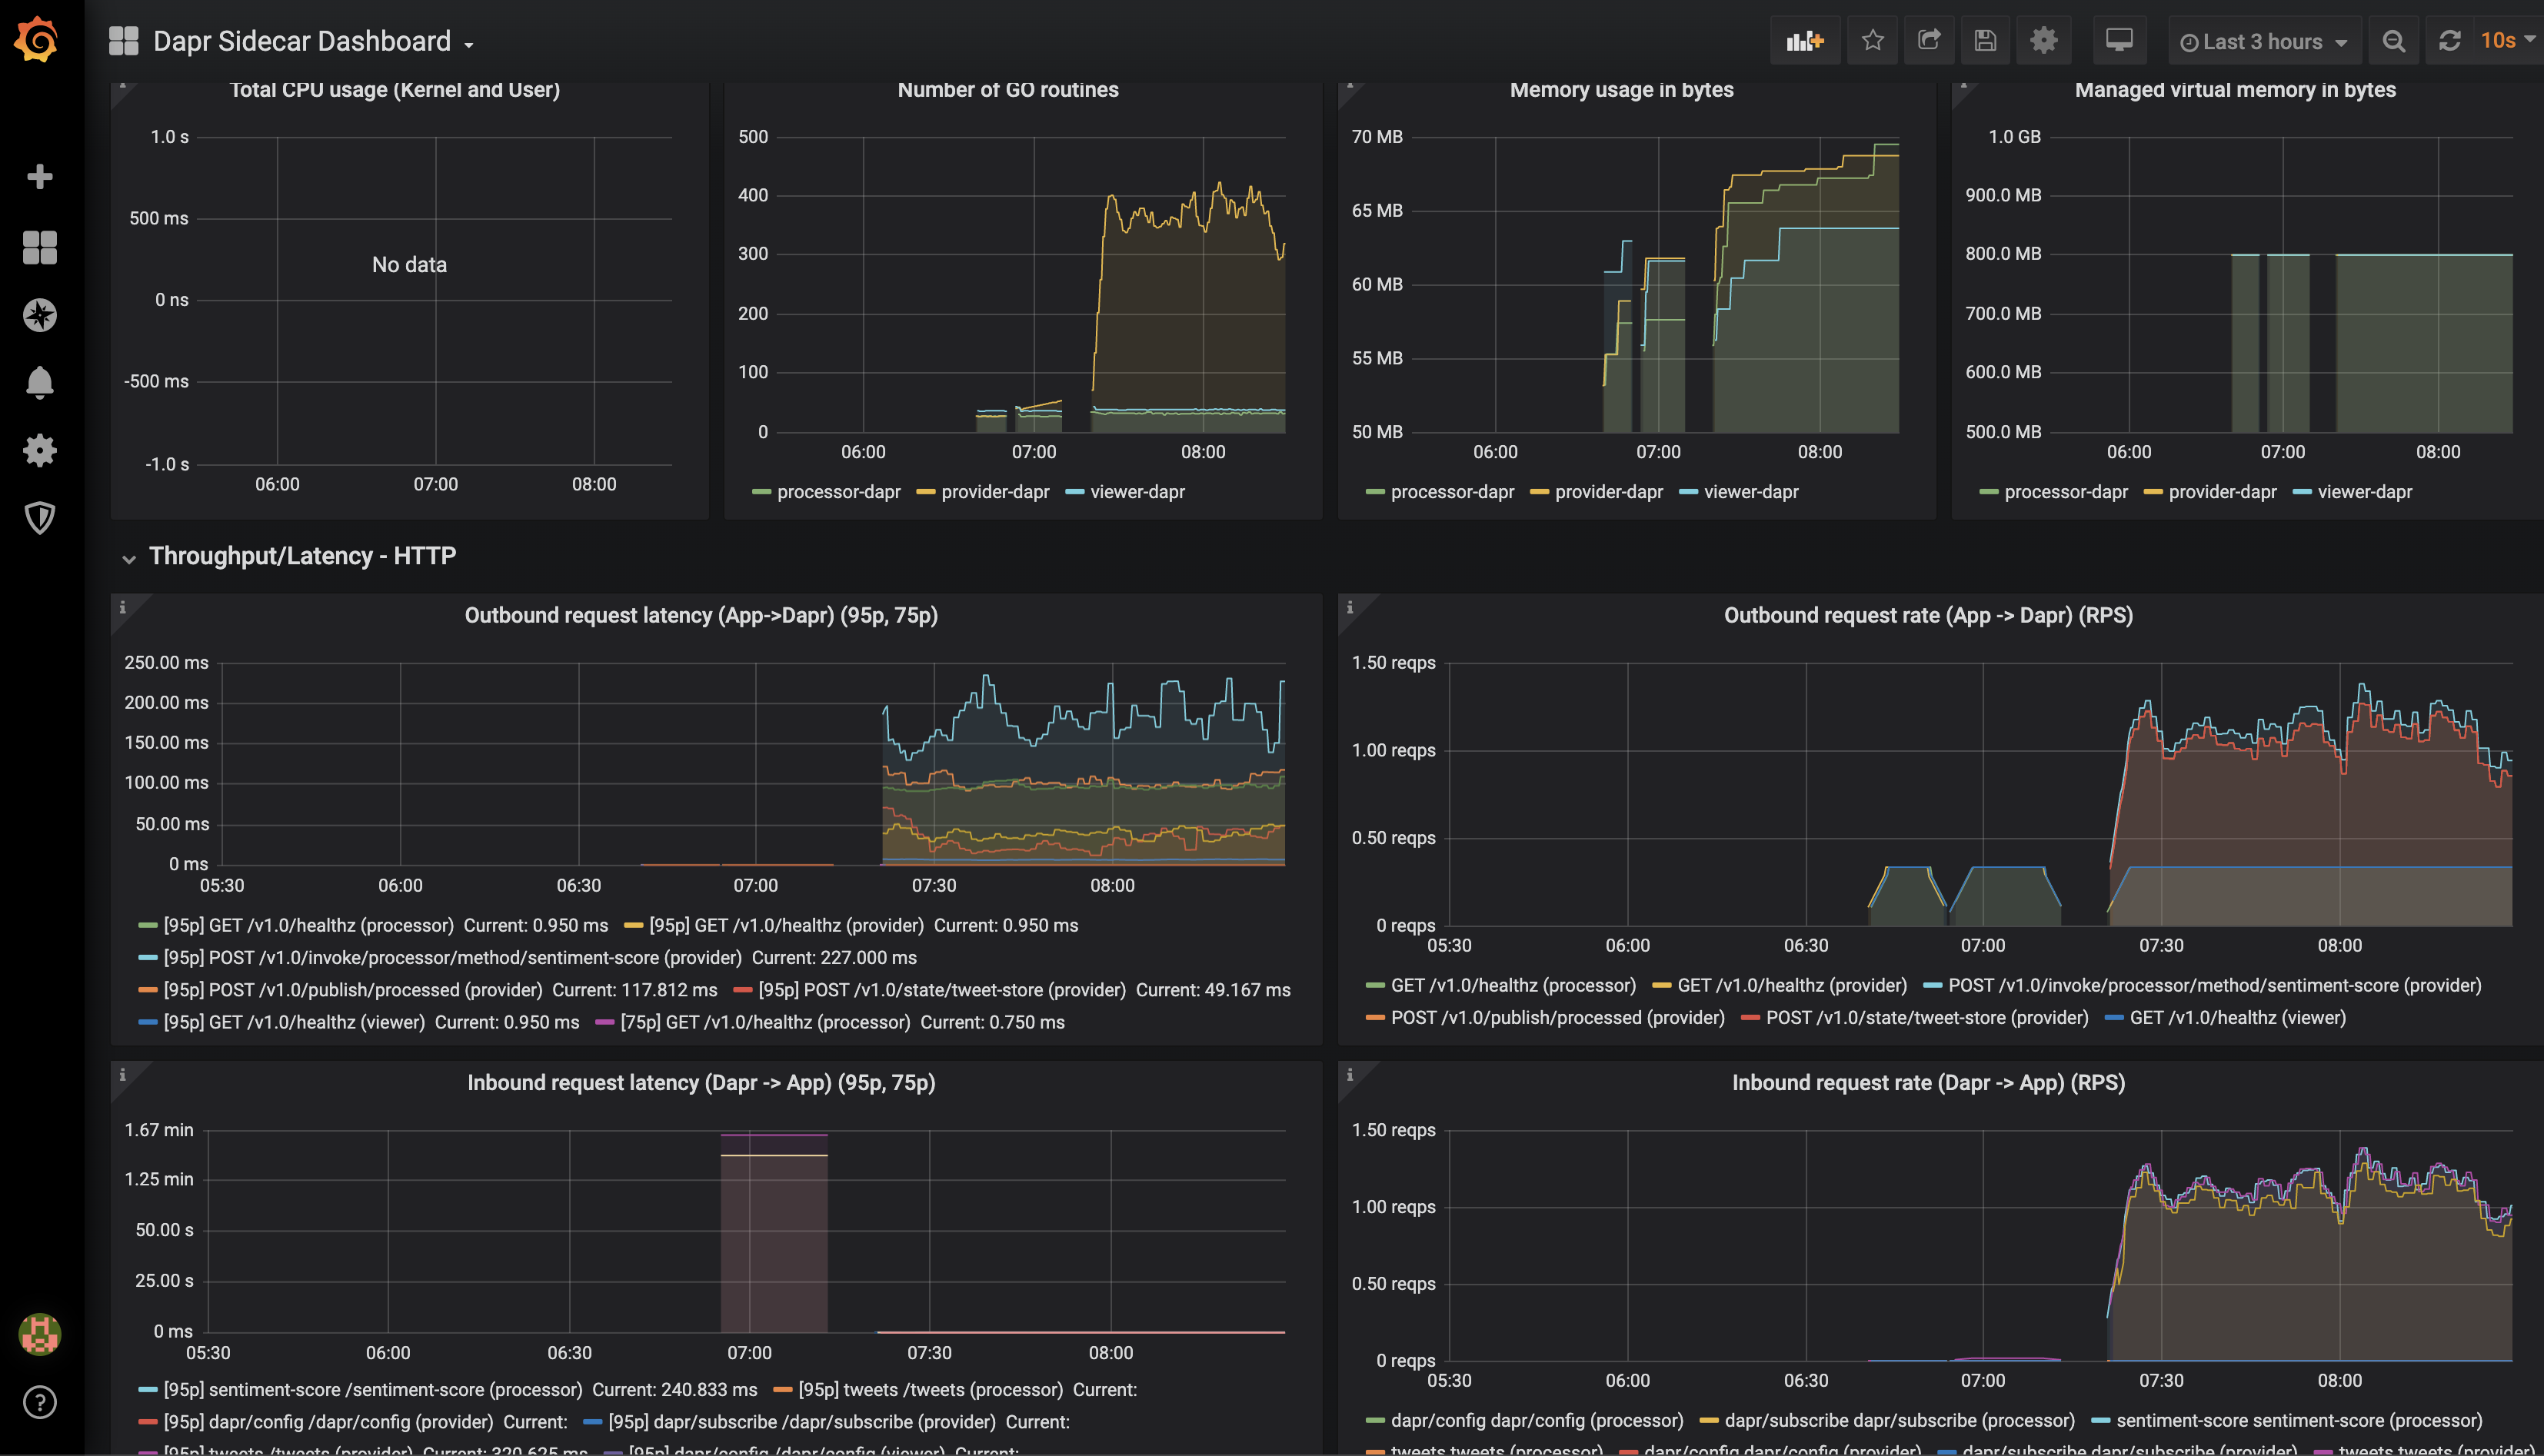
Task: Toggle provider-dapr in Managed virtual memory legend
Action: pyautogui.click(x=2222, y=492)
